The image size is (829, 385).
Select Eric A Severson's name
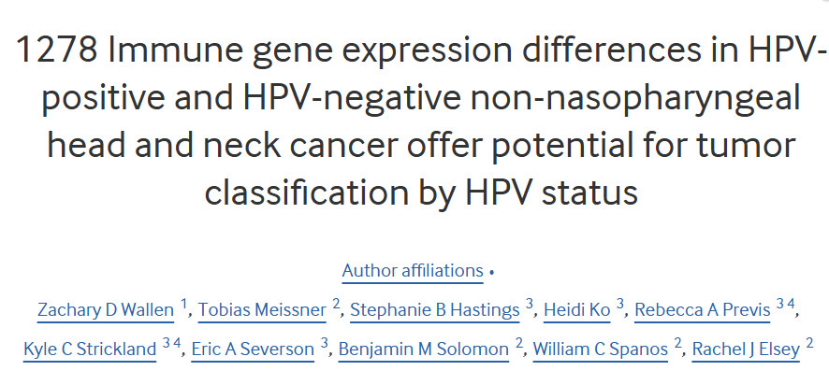tap(253, 350)
